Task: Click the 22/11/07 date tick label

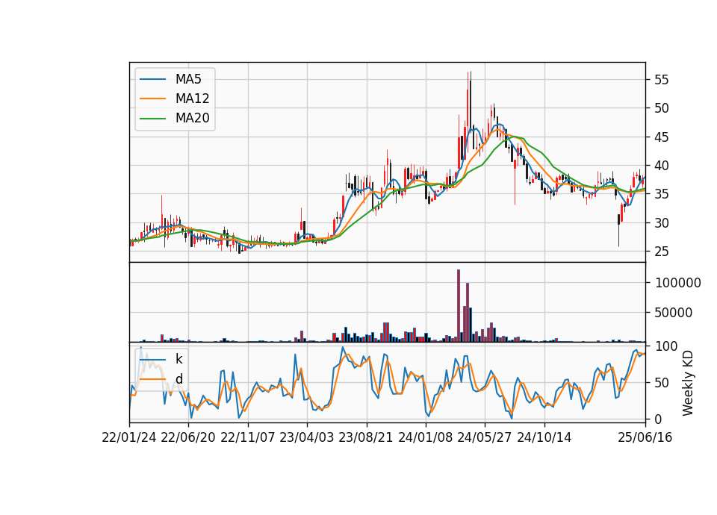Action: coord(248,437)
